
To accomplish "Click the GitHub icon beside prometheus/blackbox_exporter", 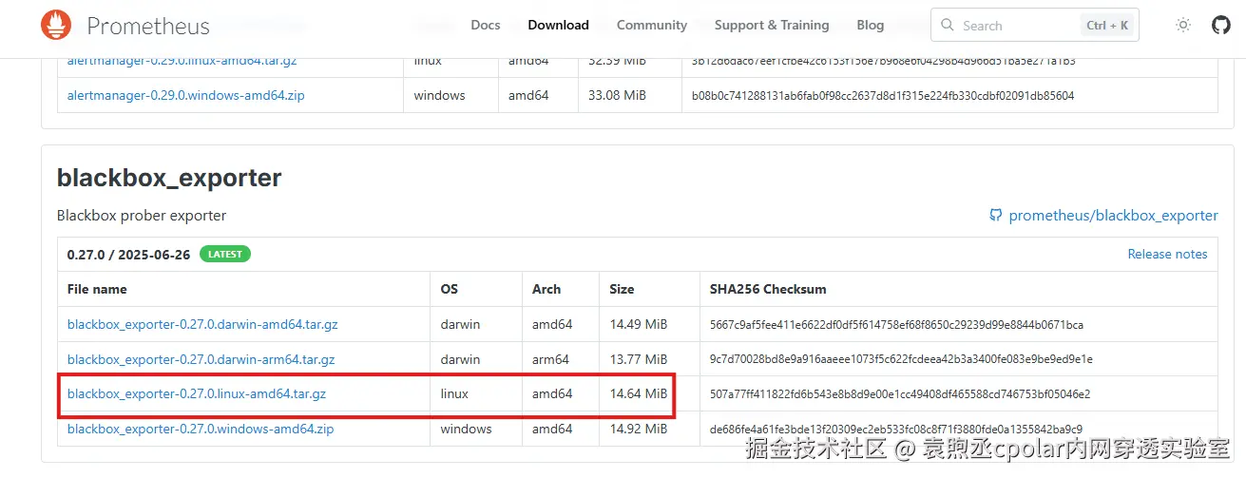I will pyautogui.click(x=996, y=216).
